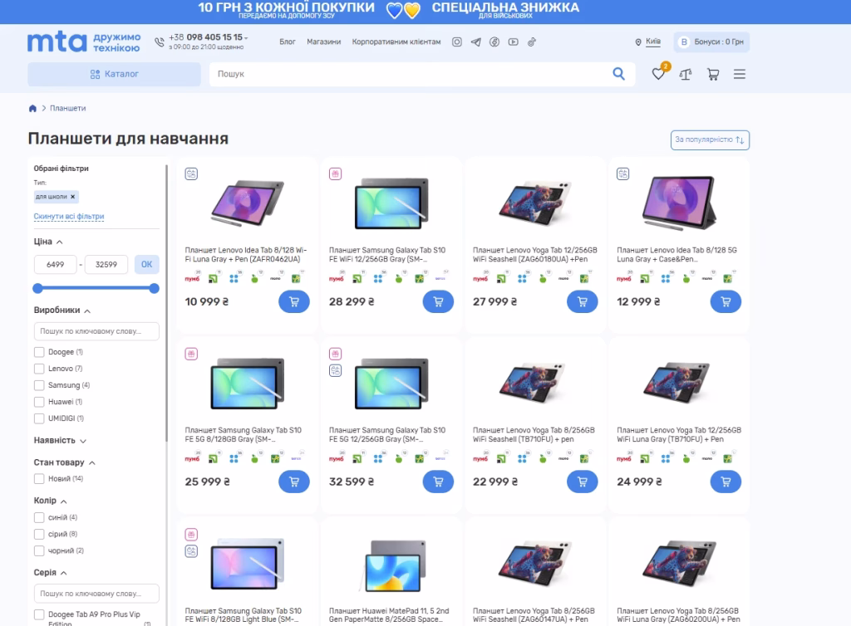Open wishlist heart icon
This screenshot has height=626, width=851.
[x=658, y=74]
